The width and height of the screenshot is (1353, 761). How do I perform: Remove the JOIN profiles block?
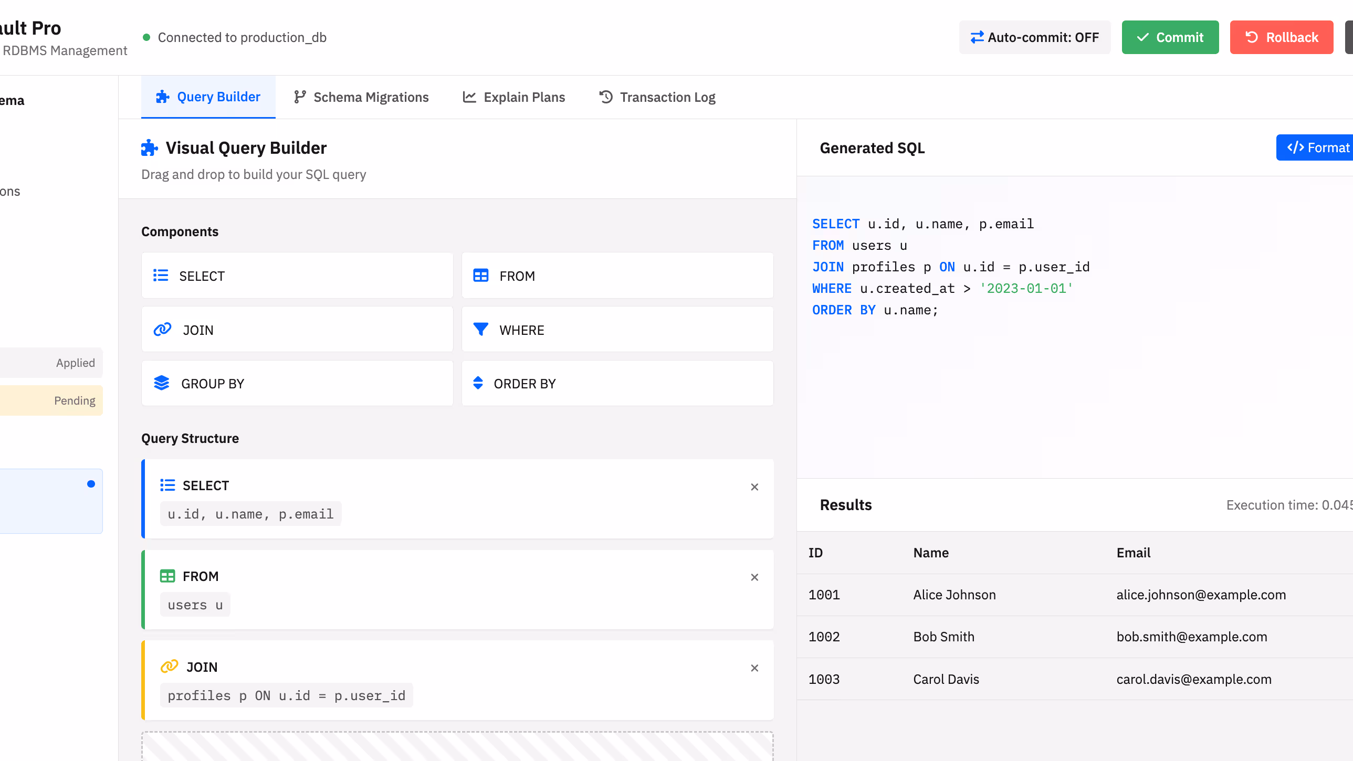pyautogui.click(x=755, y=668)
